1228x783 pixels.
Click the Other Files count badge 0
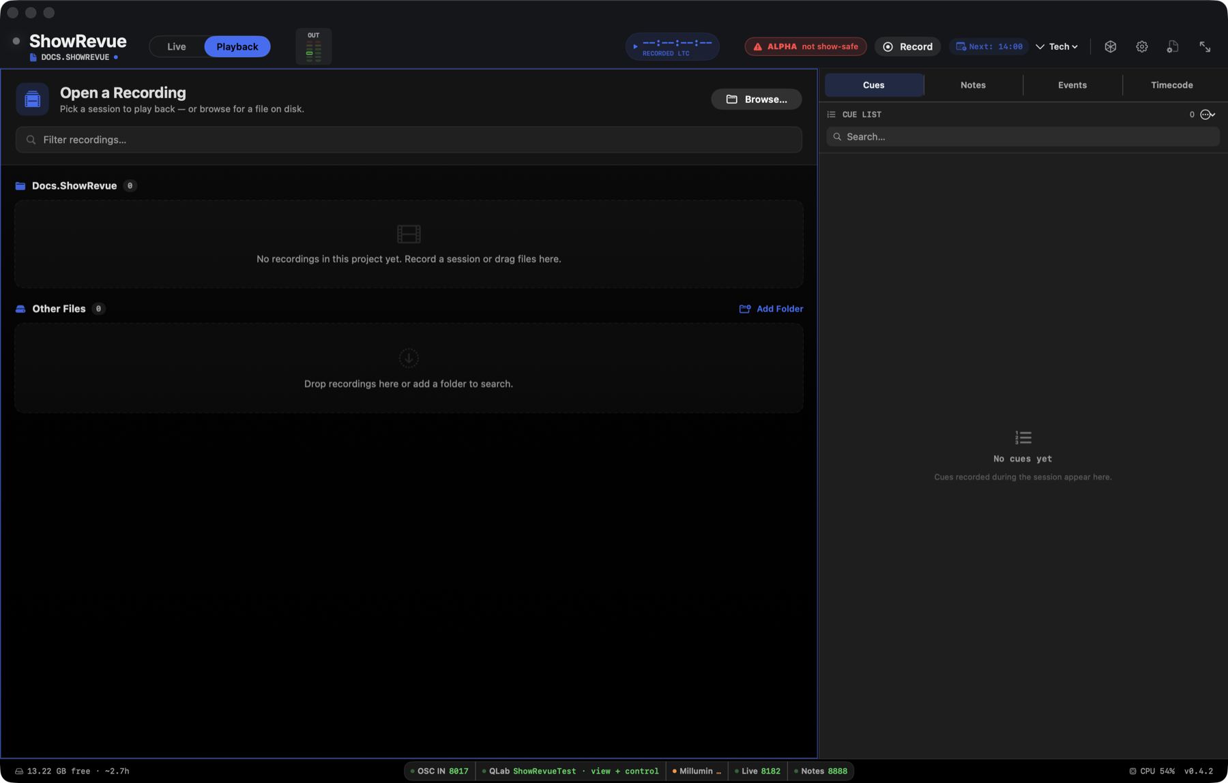[98, 309]
